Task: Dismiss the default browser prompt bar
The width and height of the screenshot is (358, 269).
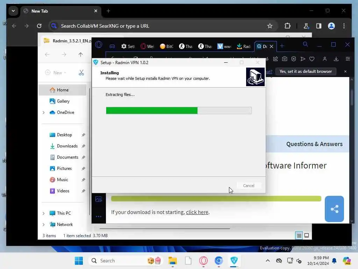Action: coord(345,71)
